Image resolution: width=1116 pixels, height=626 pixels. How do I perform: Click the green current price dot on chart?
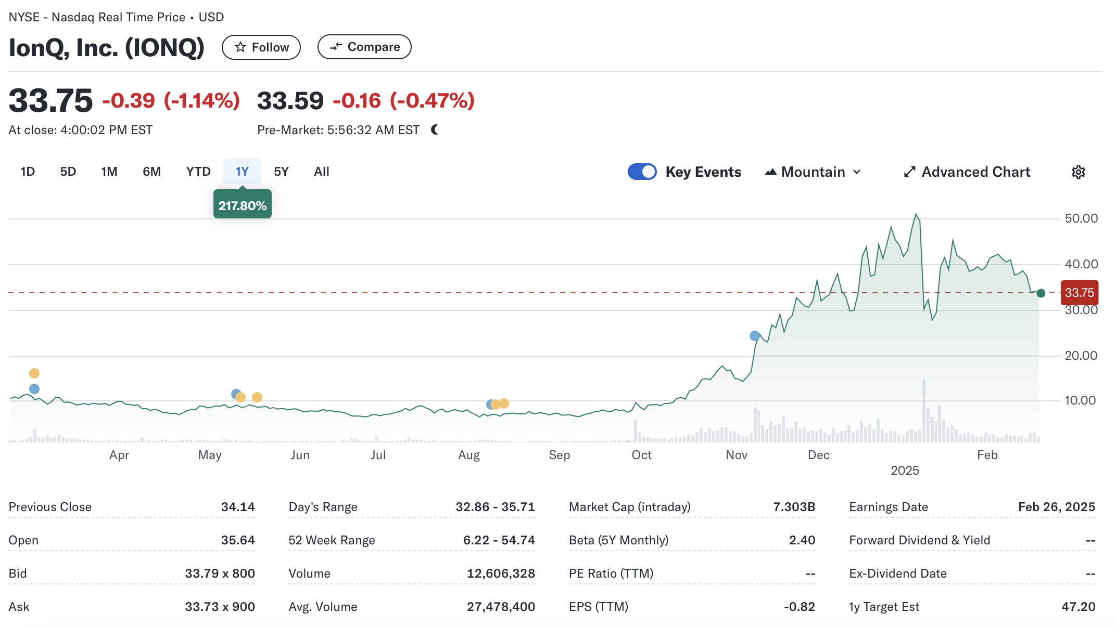coord(1041,293)
